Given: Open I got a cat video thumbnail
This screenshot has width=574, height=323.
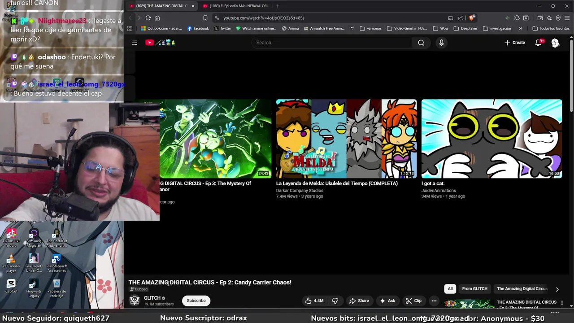Looking at the screenshot, I should pos(491,139).
